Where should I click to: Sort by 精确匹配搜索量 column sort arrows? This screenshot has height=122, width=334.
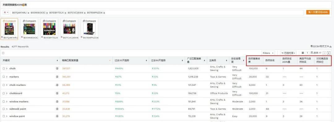tap(110, 61)
